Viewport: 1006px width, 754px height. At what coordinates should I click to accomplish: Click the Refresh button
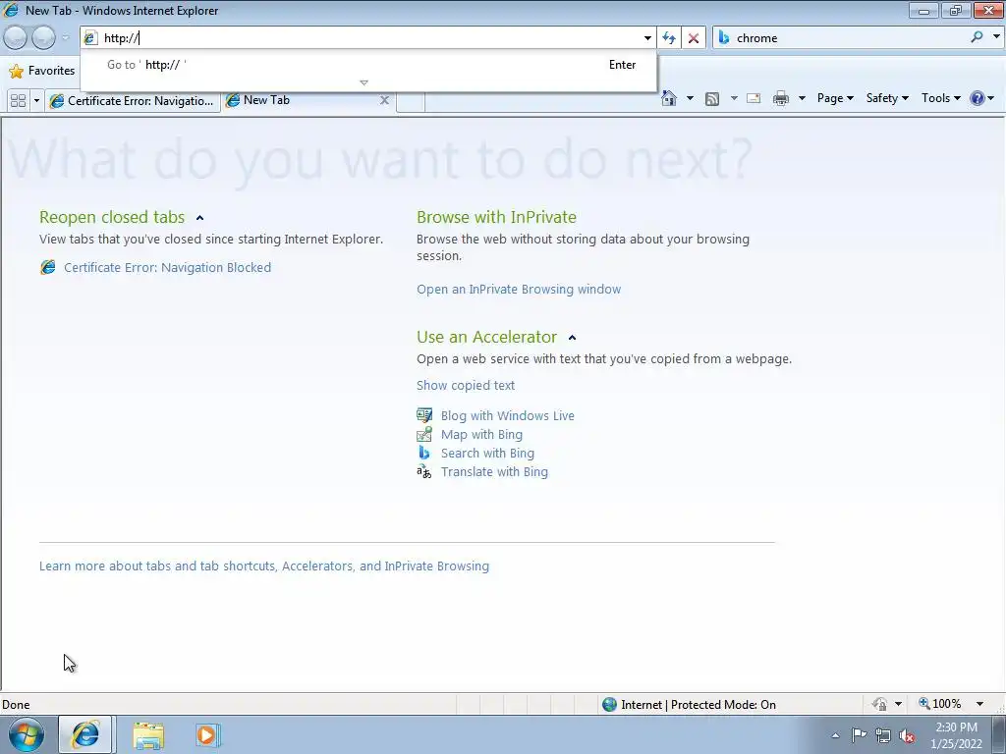tap(669, 38)
